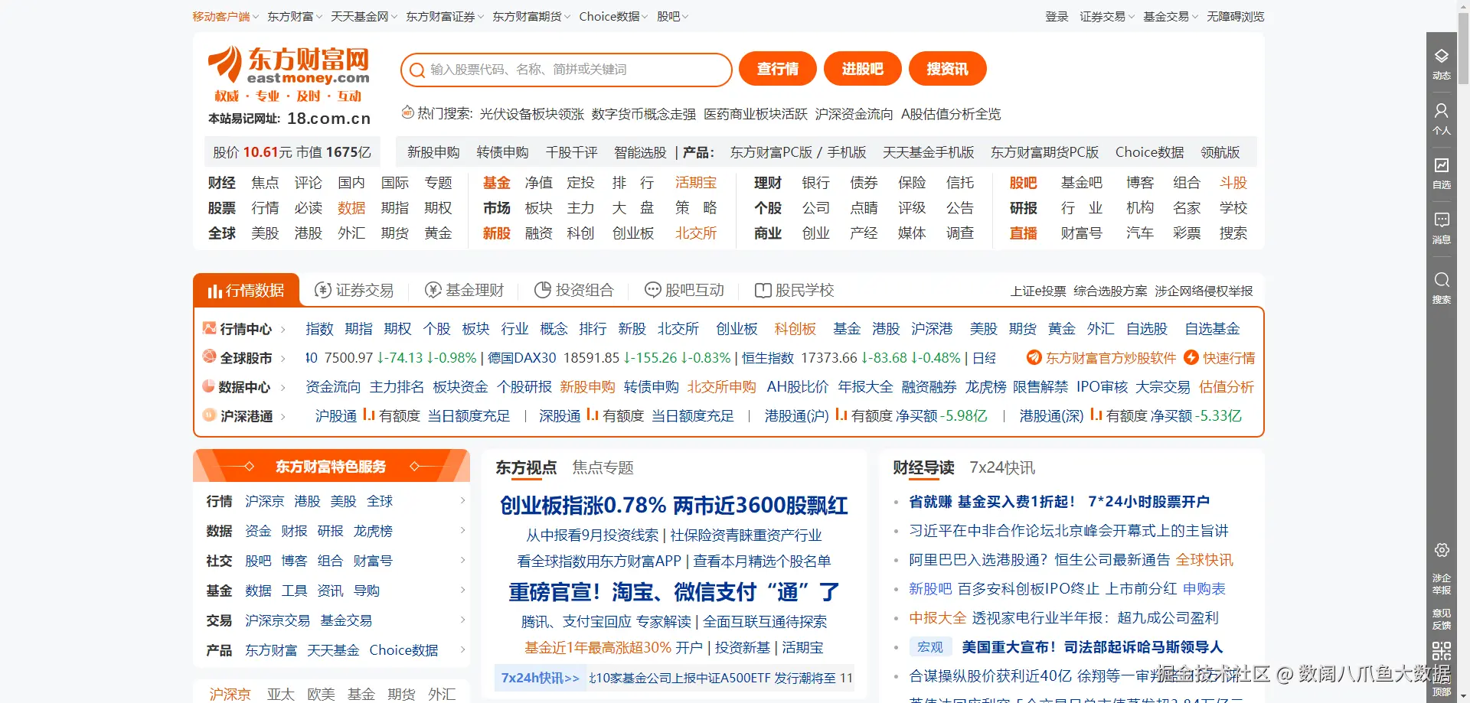Screen dimensions: 1470x703
Task: Expand the 行情 row arrow in 特色服务
Action: coord(462,501)
